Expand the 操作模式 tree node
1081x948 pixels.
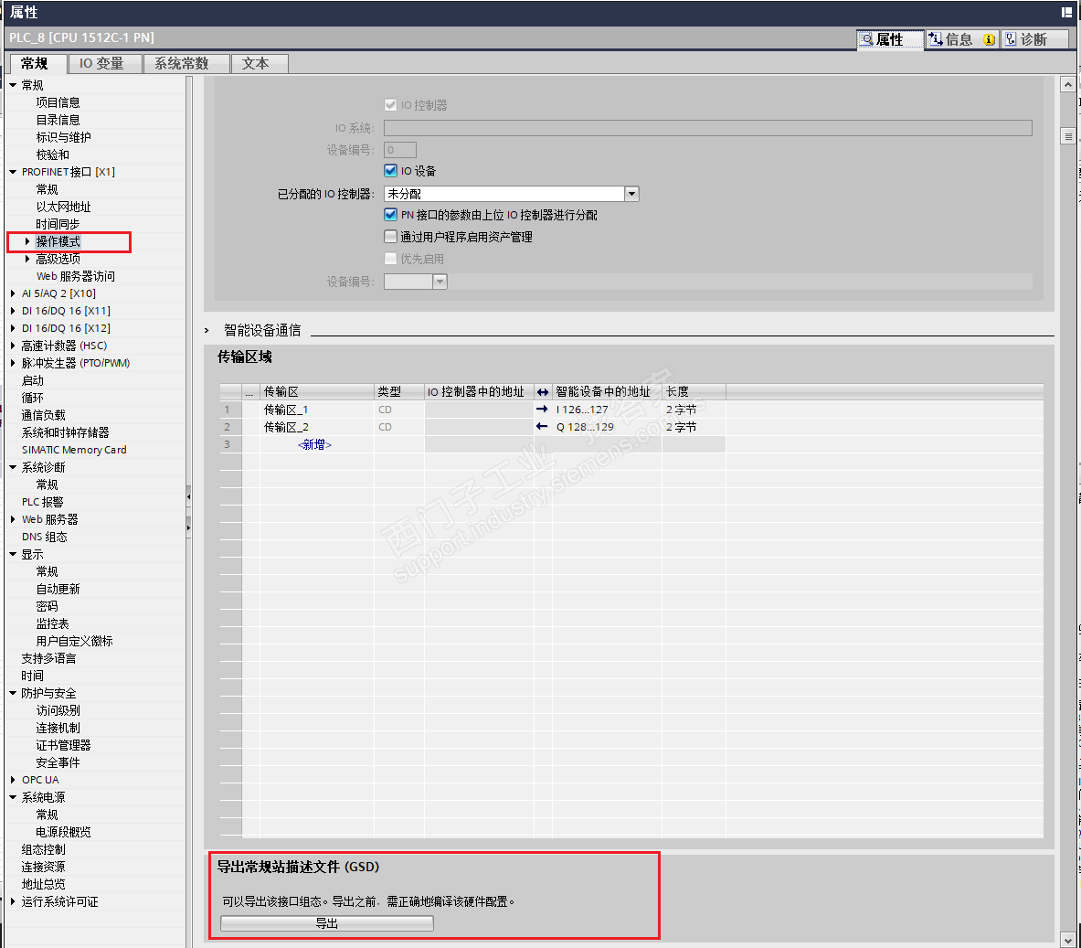pyautogui.click(x=26, y=241)
